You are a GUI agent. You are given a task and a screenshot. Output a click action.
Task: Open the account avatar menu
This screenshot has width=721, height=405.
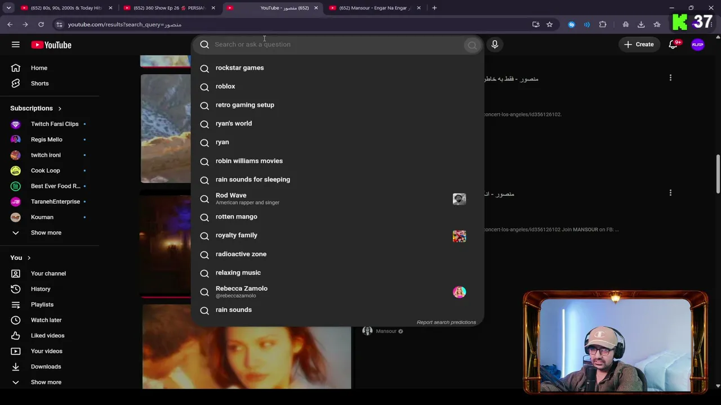coord(698,44)
